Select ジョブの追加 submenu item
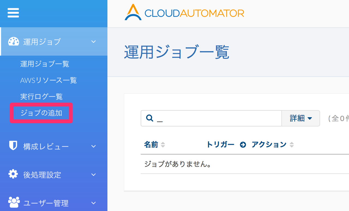This screenshot has width=349, height=211. (x=41, y=113)
